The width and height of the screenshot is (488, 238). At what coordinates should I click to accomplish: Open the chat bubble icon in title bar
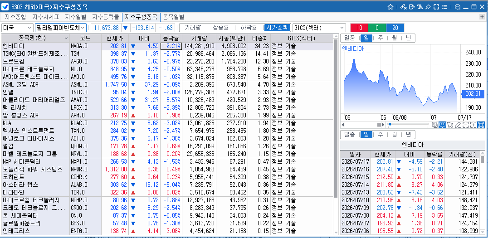(x=458, y=7)
